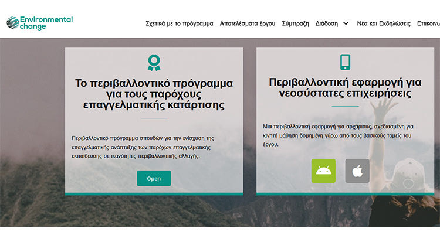Go to Αποτελέσματα έργου page

click(x=248, y=23)
